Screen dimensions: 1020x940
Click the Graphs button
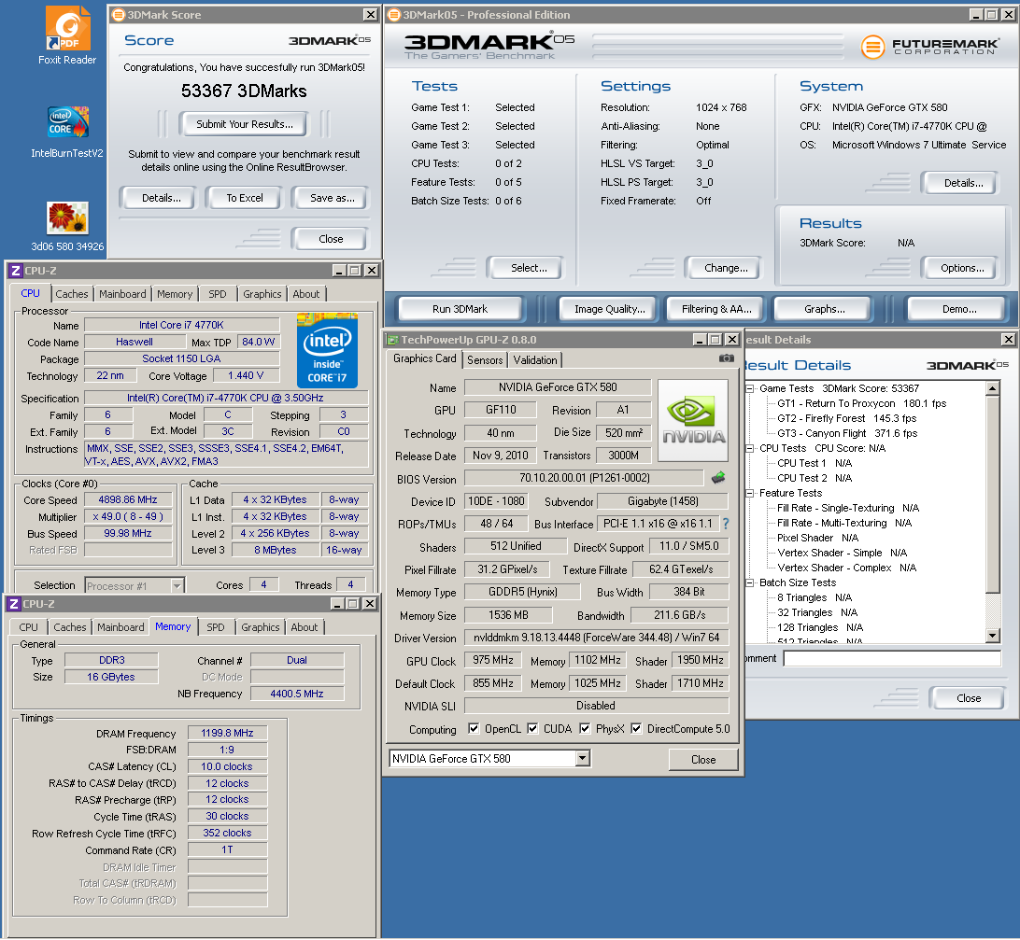point(824,309)
